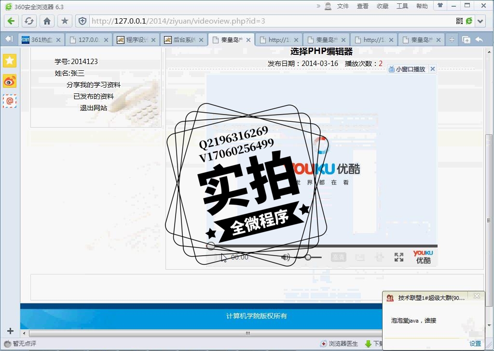Click the 设置 link in popup
This screenshot has width=494, height=351.
click(x=475, y=343)
